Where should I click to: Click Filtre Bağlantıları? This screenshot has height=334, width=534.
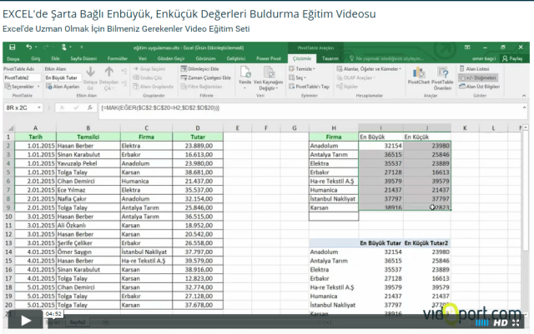tap(201, 87)
